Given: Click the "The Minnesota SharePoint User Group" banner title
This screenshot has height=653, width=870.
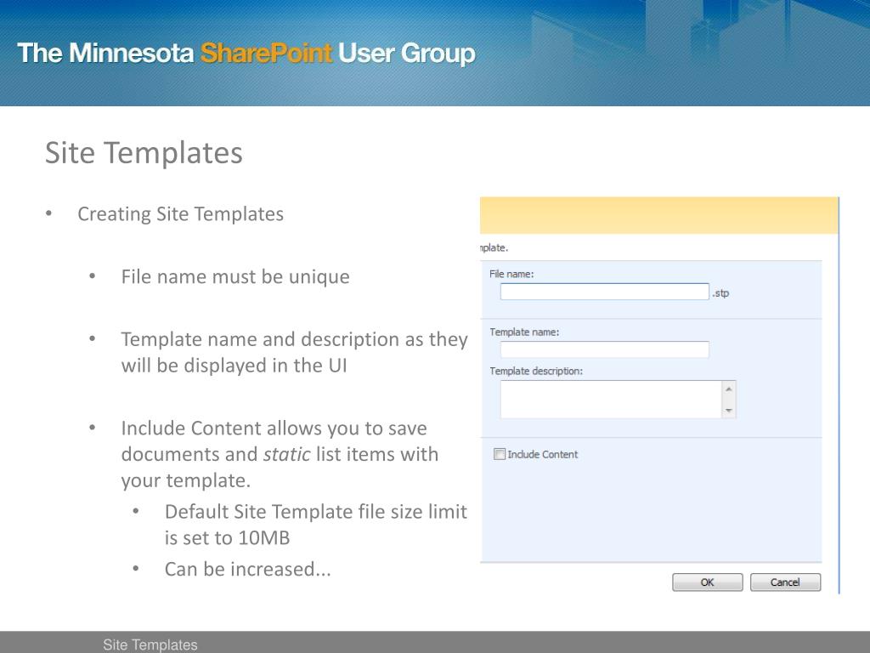Looking at the screenshot, I should click(246, 54).
